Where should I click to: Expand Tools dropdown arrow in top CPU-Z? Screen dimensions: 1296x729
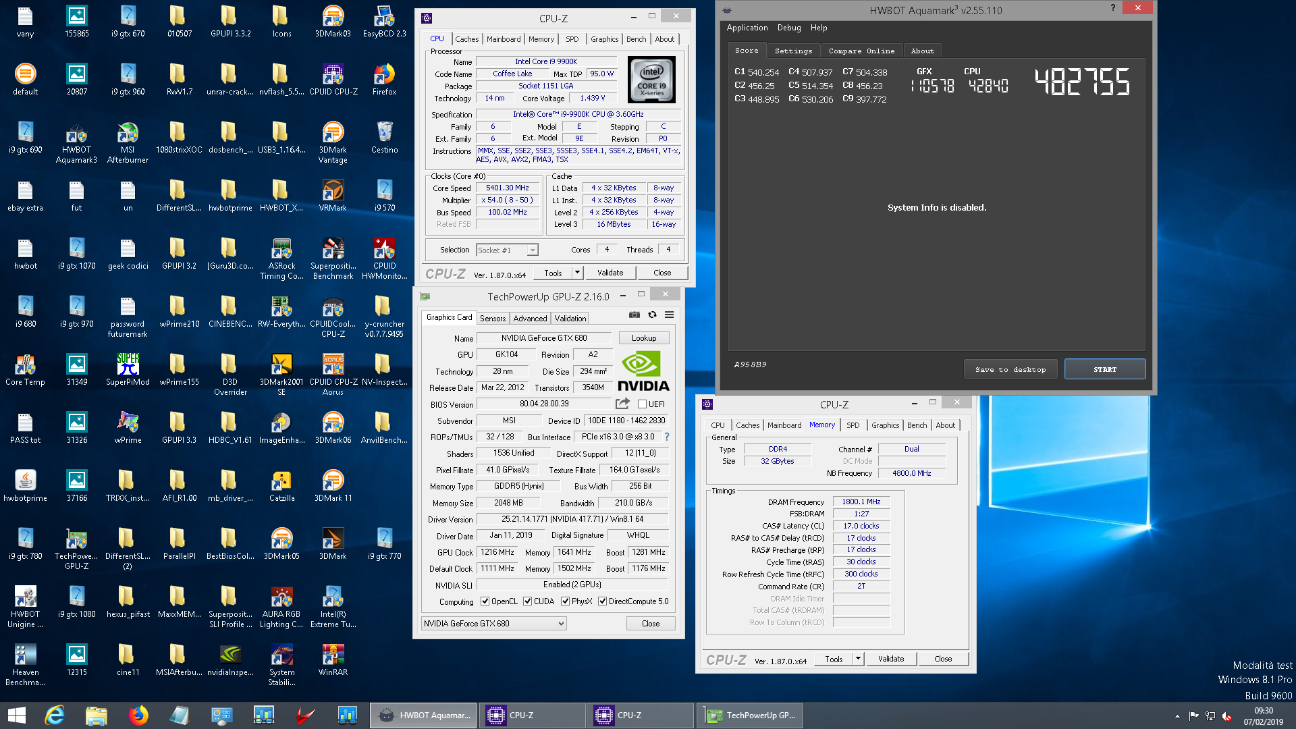tap(577, 273)
